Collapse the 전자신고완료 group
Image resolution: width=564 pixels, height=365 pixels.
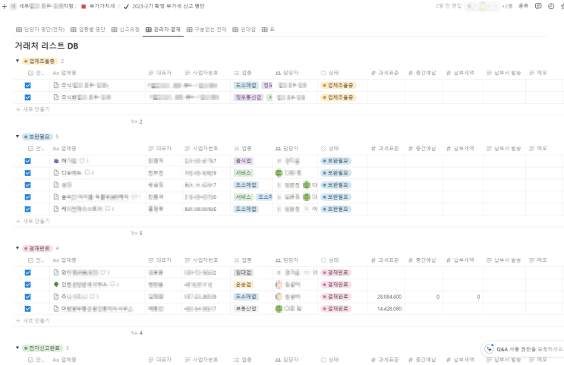point(17,348)
